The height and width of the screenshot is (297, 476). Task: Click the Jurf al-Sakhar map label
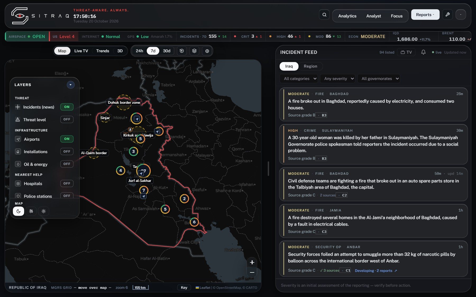coord(140,181)
